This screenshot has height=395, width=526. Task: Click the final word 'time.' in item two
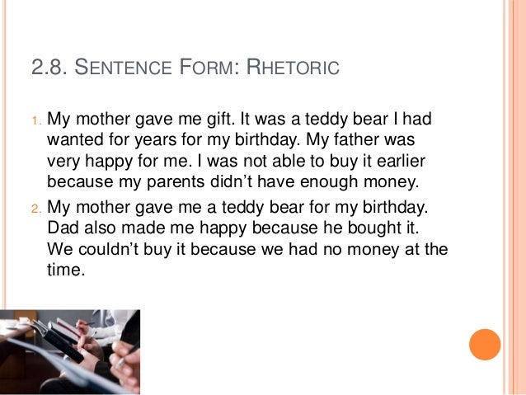point(66,270)
